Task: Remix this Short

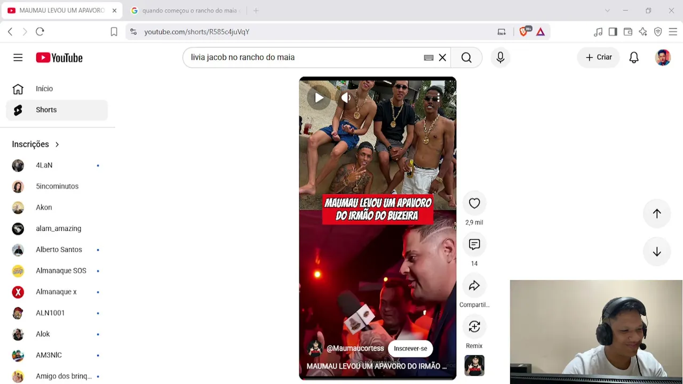Action: pyautogui.click(x=474, y=326)
